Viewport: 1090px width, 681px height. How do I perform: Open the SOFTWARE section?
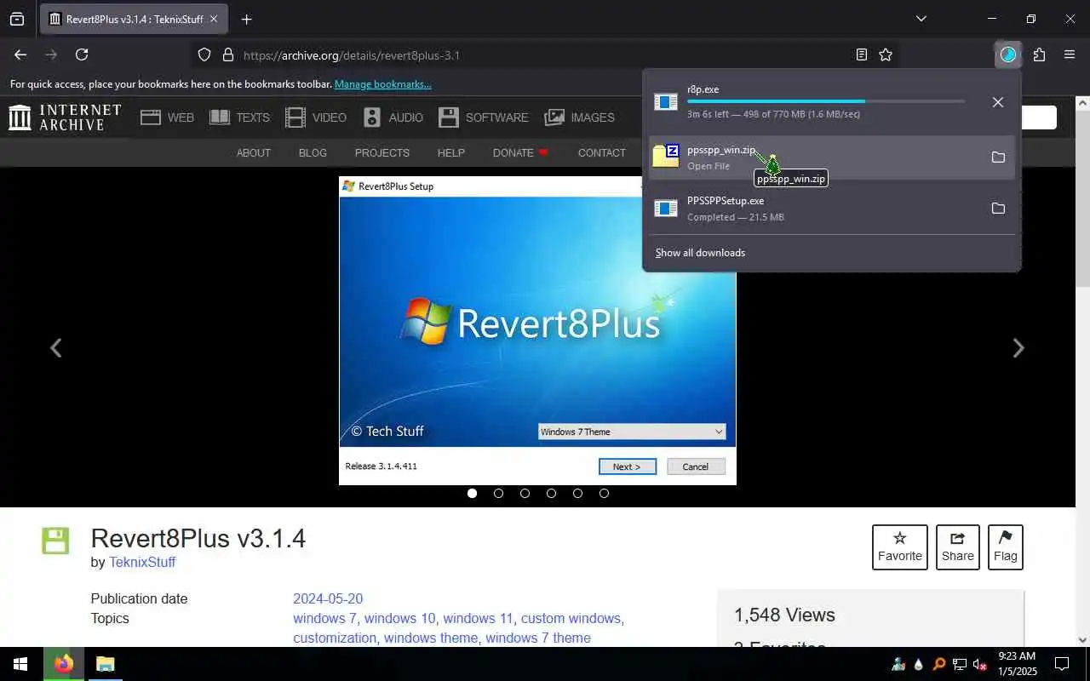coord(484,117)
